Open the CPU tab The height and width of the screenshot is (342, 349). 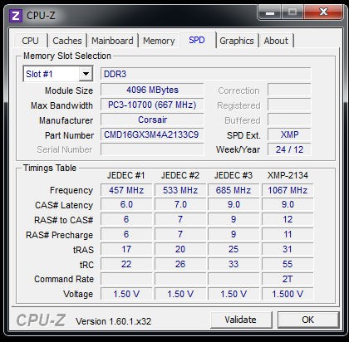[x=30, y=41]
